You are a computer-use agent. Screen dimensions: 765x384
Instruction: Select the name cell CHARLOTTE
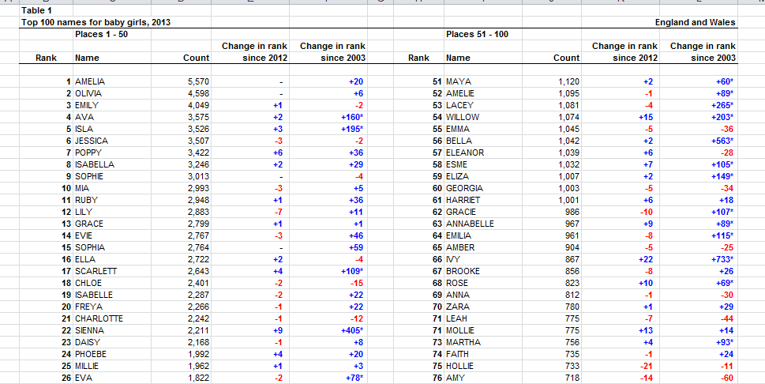click(99, 319)
